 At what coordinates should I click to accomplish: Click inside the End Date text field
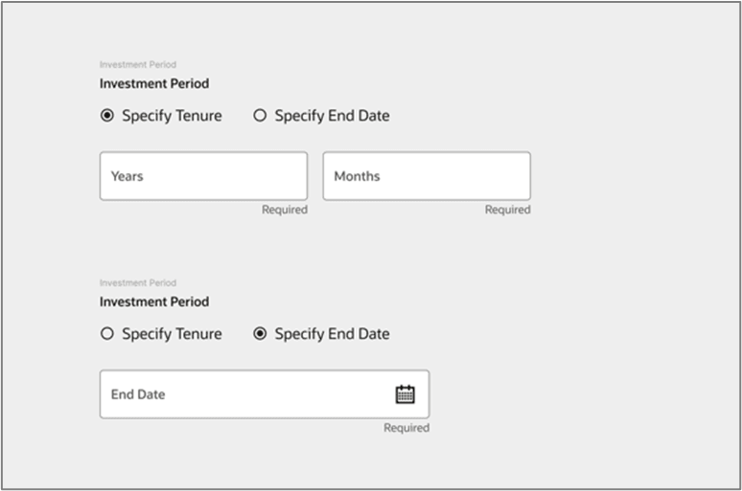pyautogui.click(x=240, y=394)
